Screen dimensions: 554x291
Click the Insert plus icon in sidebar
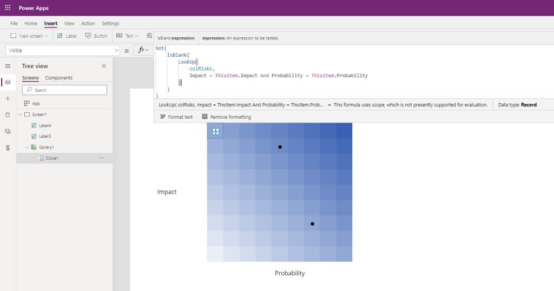tap(8, 99)
